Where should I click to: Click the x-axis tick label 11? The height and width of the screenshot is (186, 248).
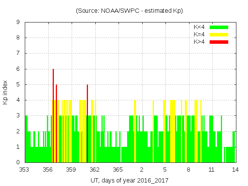[212, 169]
